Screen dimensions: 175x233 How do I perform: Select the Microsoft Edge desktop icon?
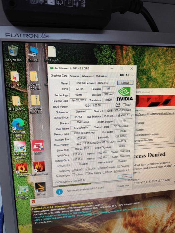click(18, 128)
